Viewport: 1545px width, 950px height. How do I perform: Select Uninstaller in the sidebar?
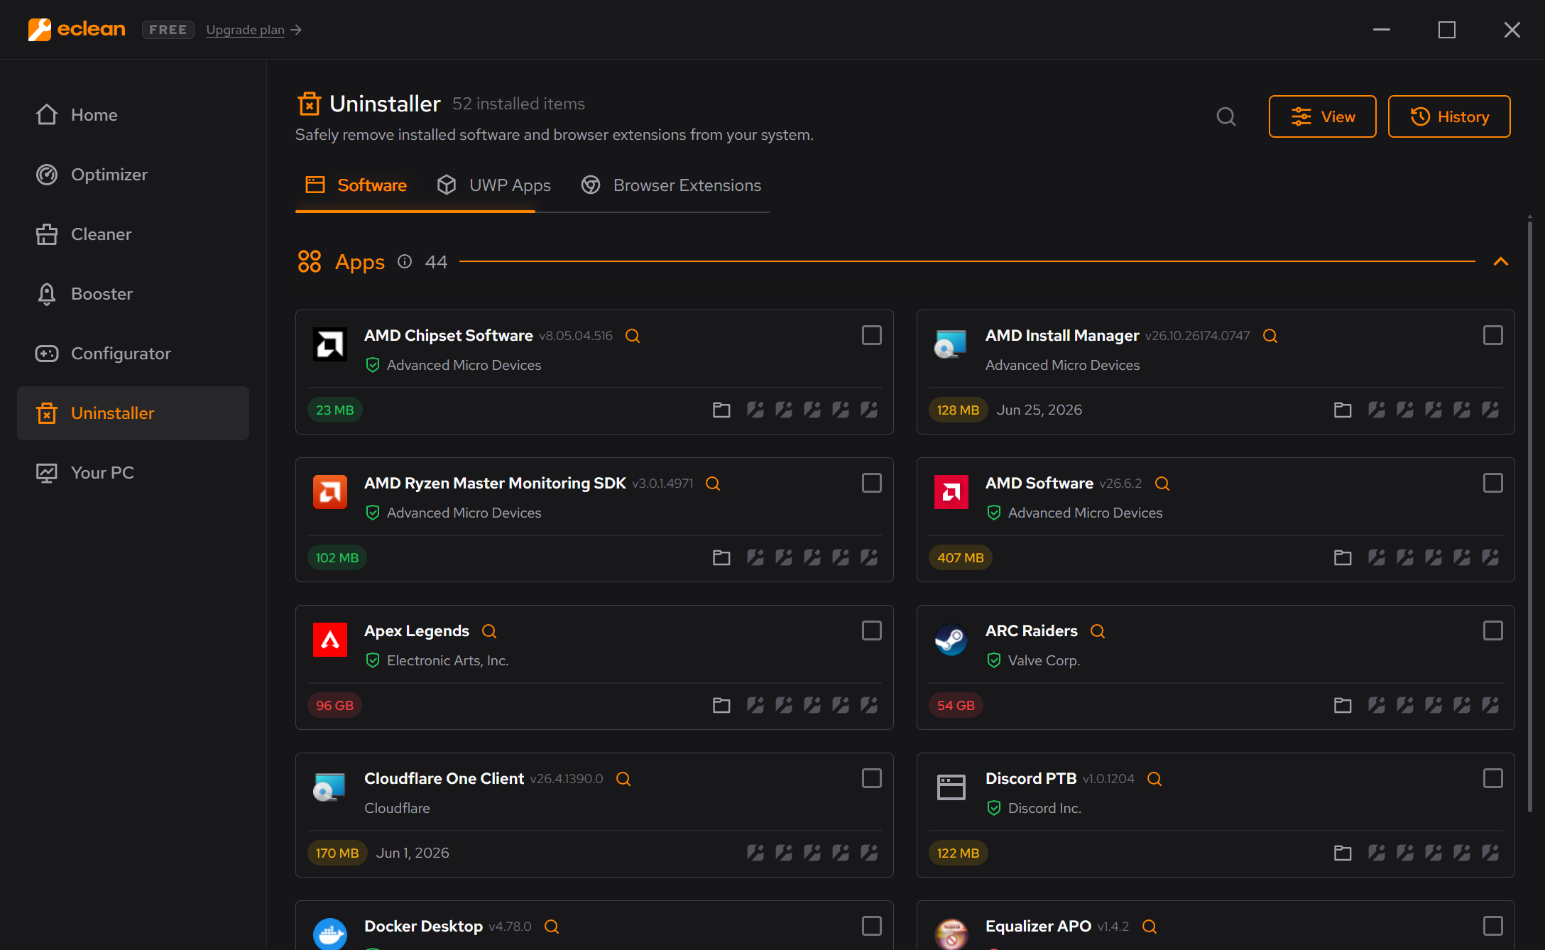(x=133, y=413)
